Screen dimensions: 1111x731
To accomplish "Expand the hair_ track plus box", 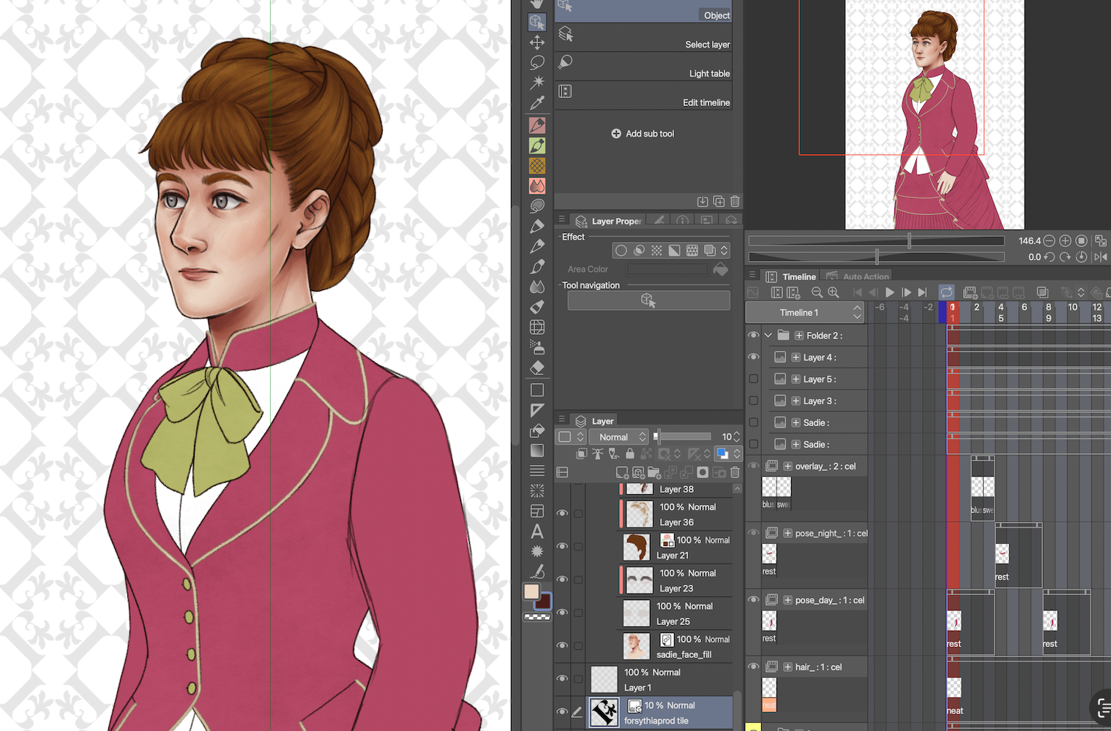I will coord(788,667).
